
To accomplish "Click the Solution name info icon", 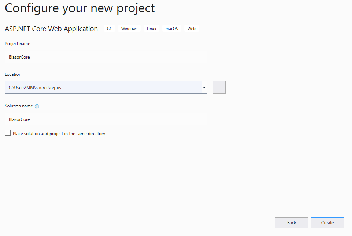I will point(37,106).
